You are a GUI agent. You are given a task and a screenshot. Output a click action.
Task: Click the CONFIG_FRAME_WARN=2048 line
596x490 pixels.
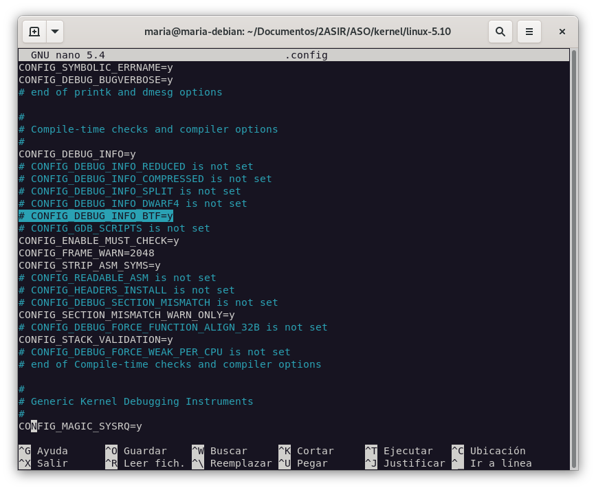coord(87,253)
